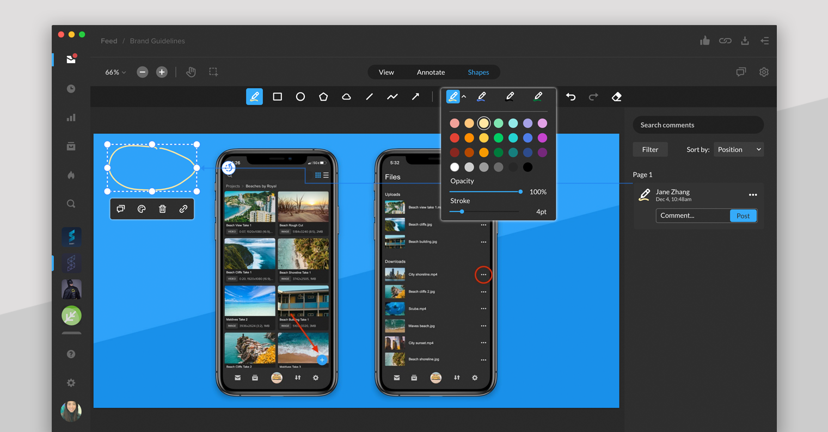Switch to the Annotate tab
The width and height of the screenshot is (828, 432).
[x=431, y=72]
